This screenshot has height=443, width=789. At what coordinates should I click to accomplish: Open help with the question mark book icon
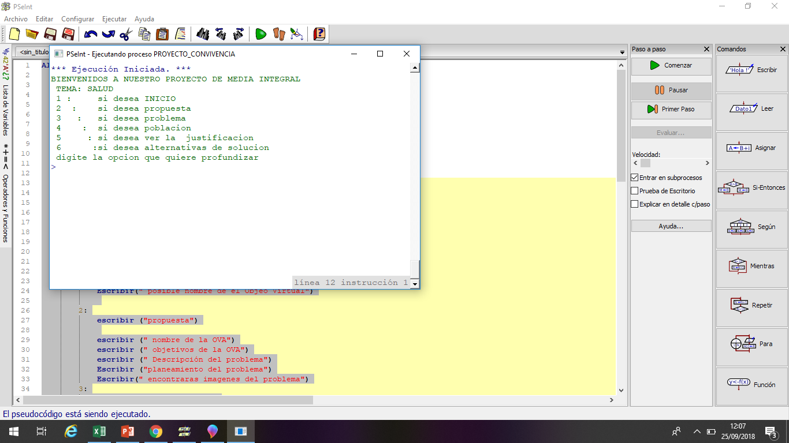point(319,34)
